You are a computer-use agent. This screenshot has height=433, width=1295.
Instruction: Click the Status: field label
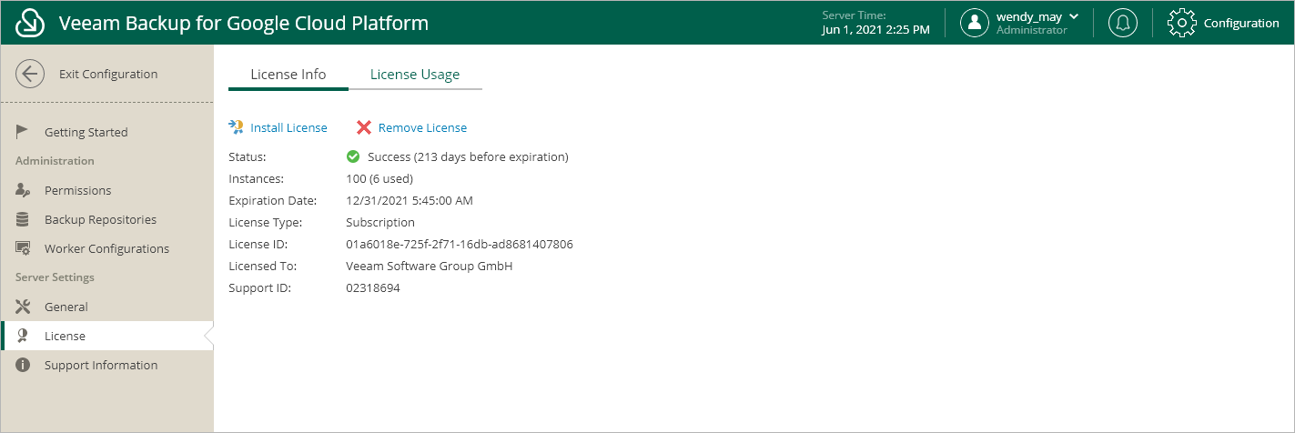click(248, 156)
